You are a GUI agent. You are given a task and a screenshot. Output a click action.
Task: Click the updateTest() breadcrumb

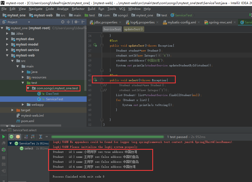tap(134, 29)
